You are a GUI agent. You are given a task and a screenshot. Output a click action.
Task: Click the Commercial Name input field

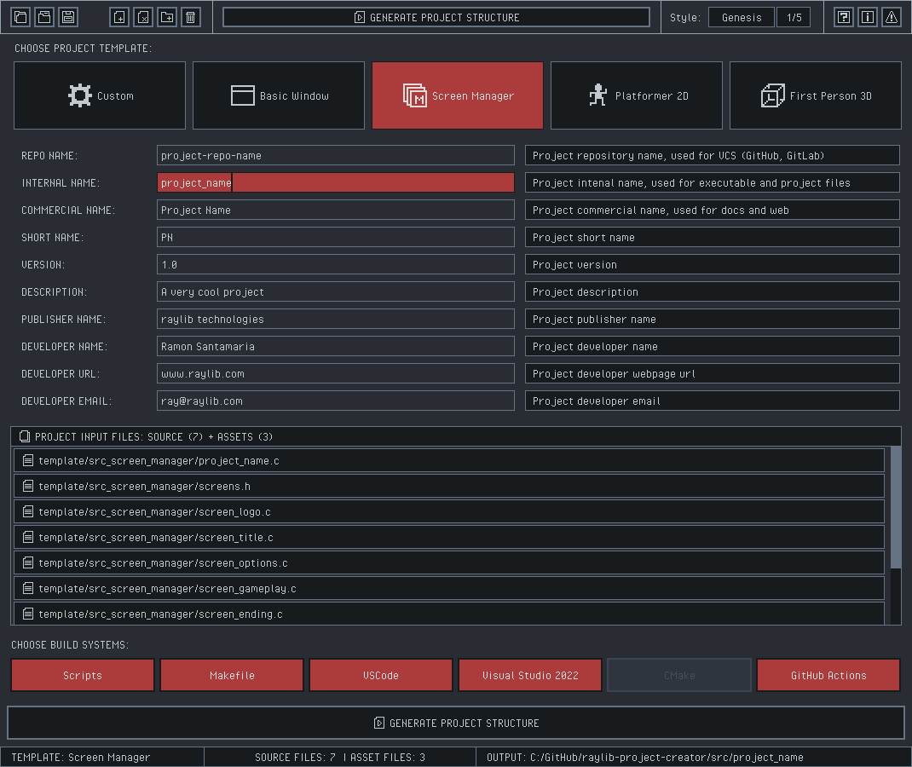336,210
